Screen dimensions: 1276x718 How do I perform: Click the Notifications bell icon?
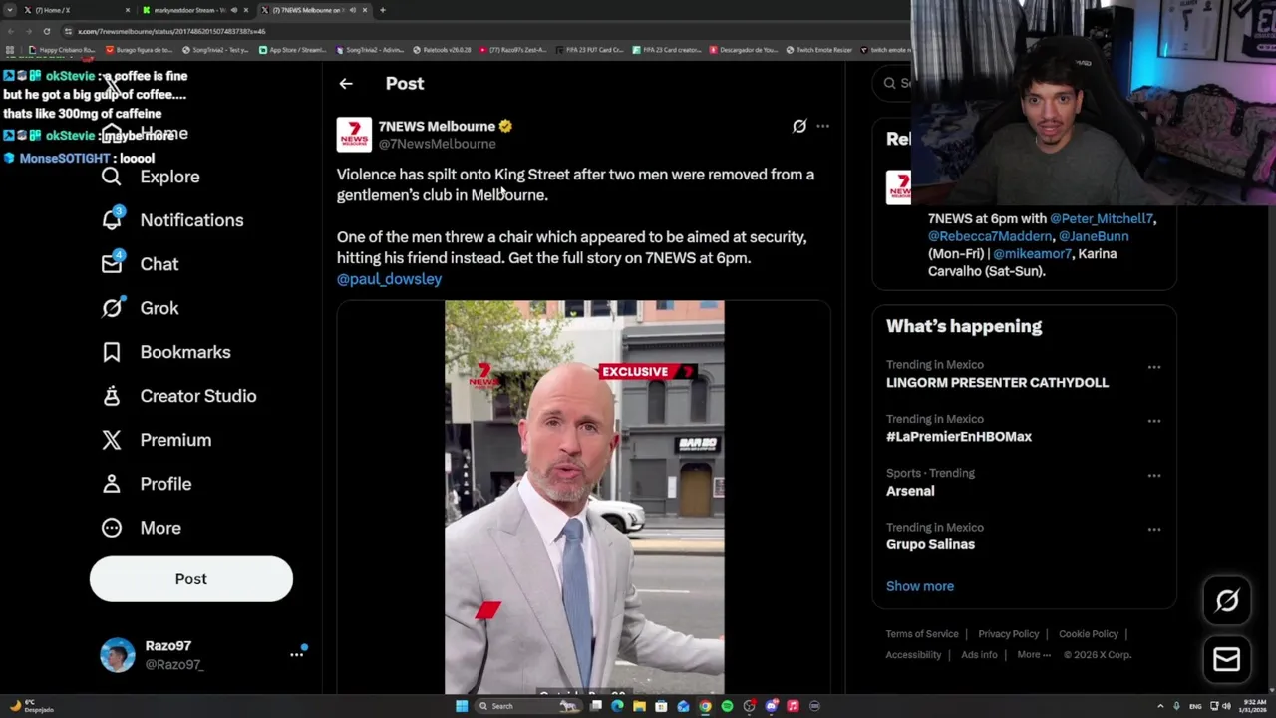[112, 220]
